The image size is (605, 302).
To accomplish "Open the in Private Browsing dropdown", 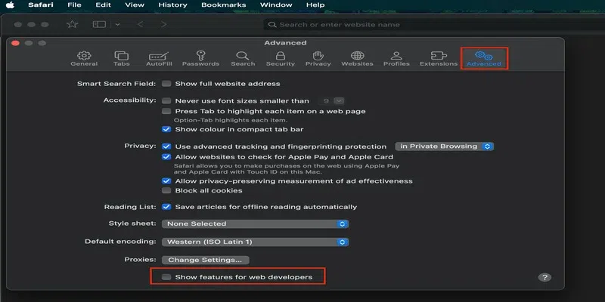I will [445, 146].
